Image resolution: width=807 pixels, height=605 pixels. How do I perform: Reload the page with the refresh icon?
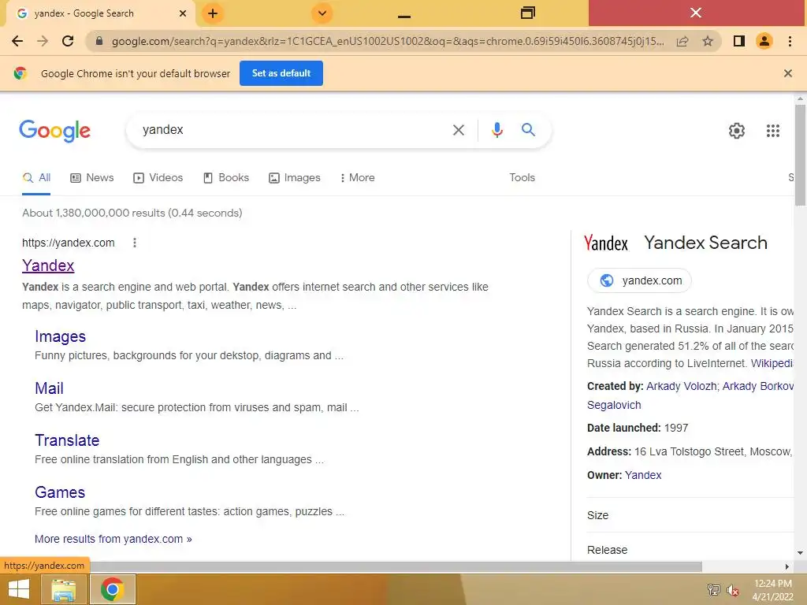pyautogui.click(x=68, y=41)
